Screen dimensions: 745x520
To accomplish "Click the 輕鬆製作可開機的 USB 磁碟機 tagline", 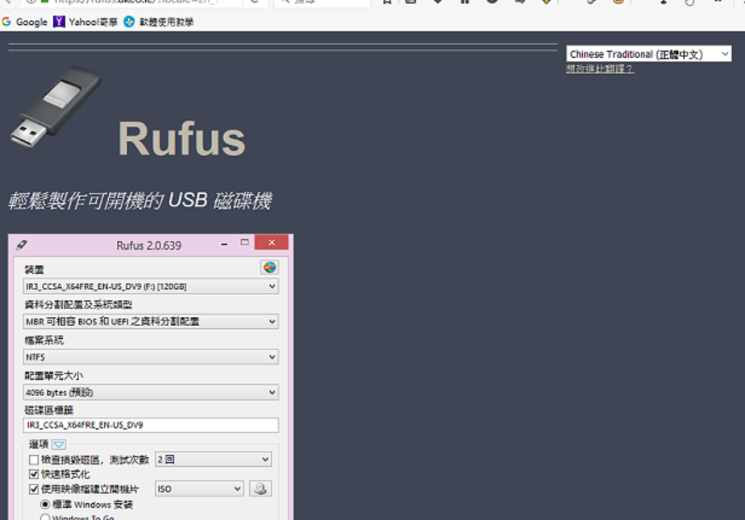I will [140, 200].
